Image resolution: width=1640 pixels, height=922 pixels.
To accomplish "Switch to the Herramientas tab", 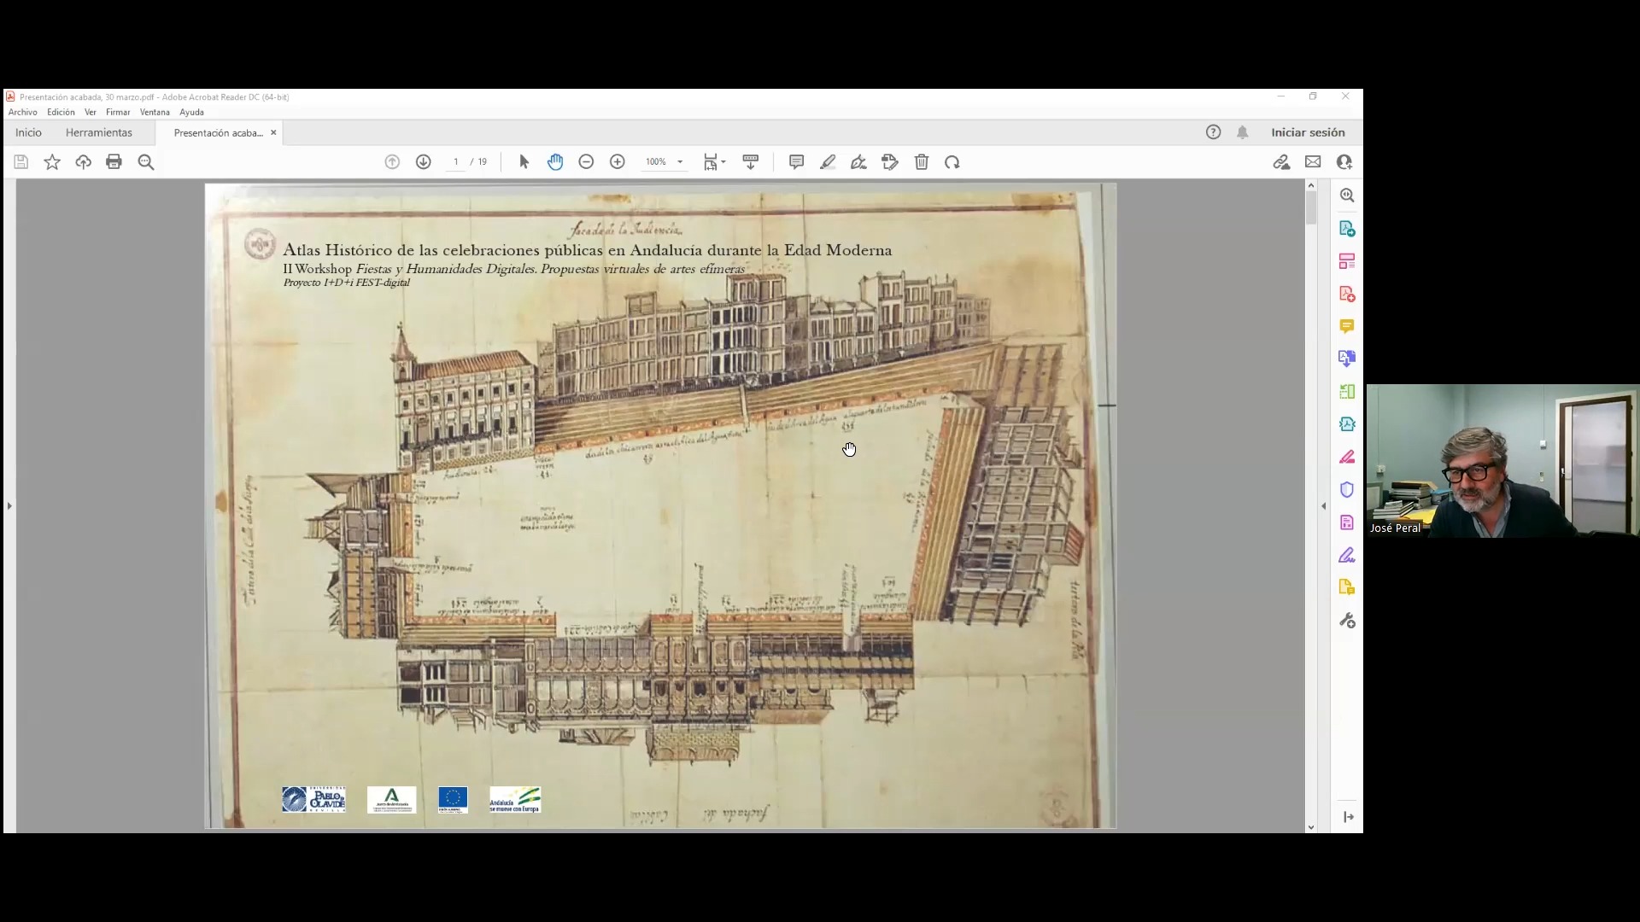I will (x=99, y=132).
